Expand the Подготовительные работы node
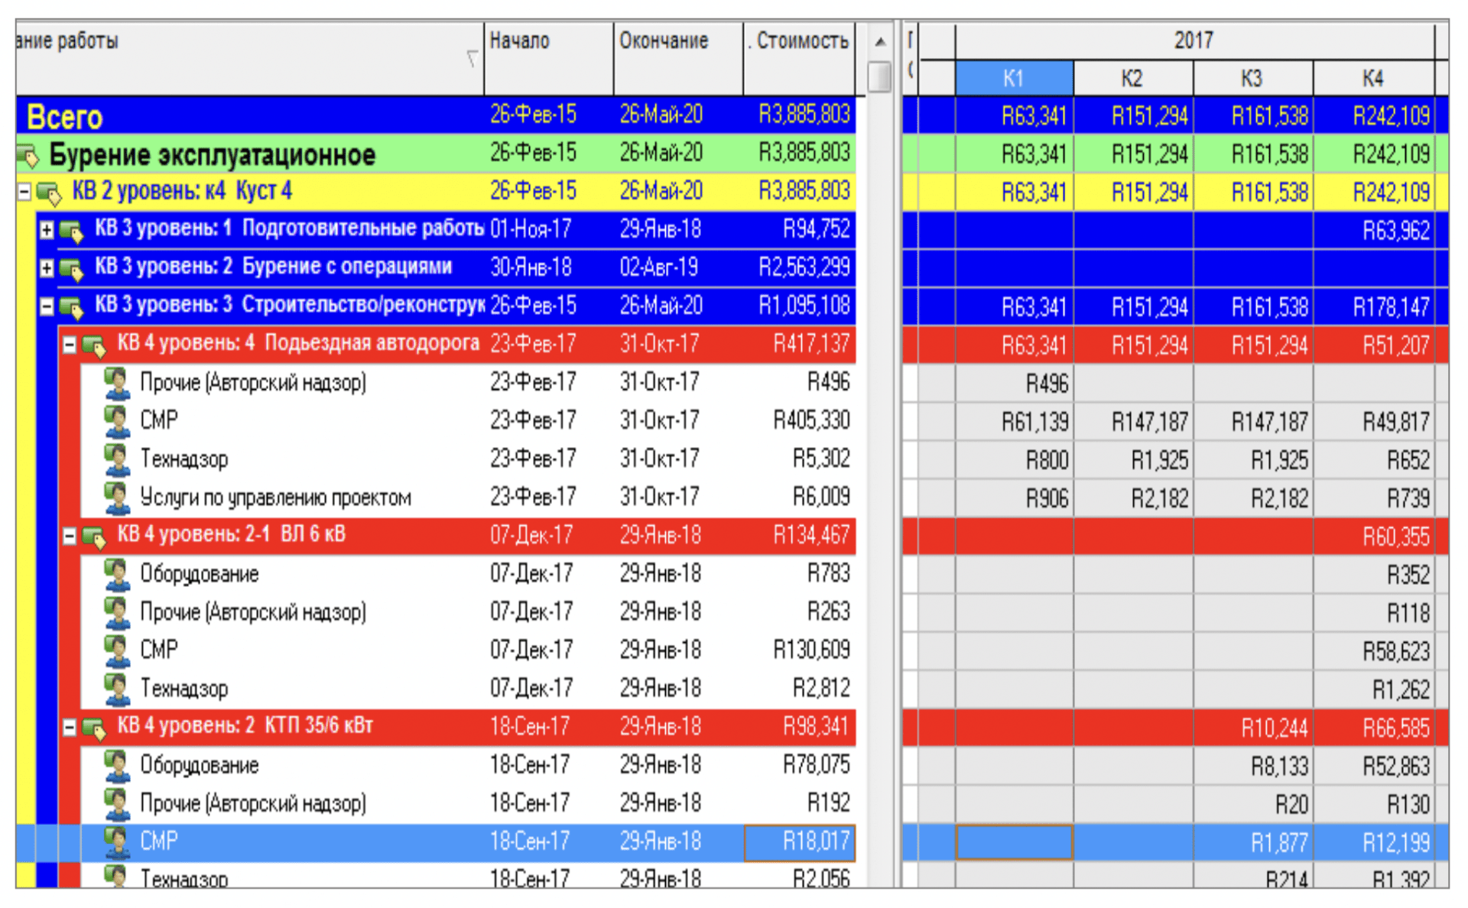Image resolution: width=1468 pixels, height=908 pixels. point(47,229)
